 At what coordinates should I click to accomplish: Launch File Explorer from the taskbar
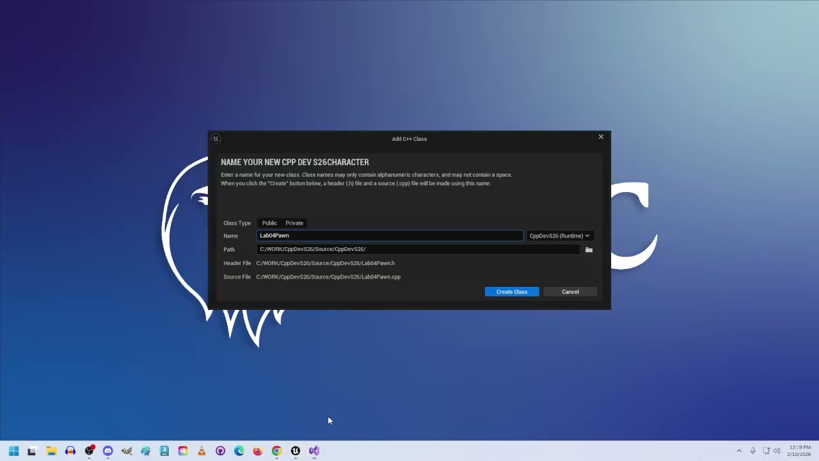tap(51, 451)
